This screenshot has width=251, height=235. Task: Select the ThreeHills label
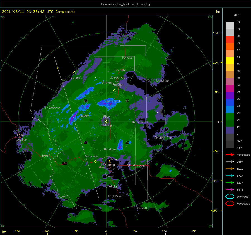tap(140, 122)
